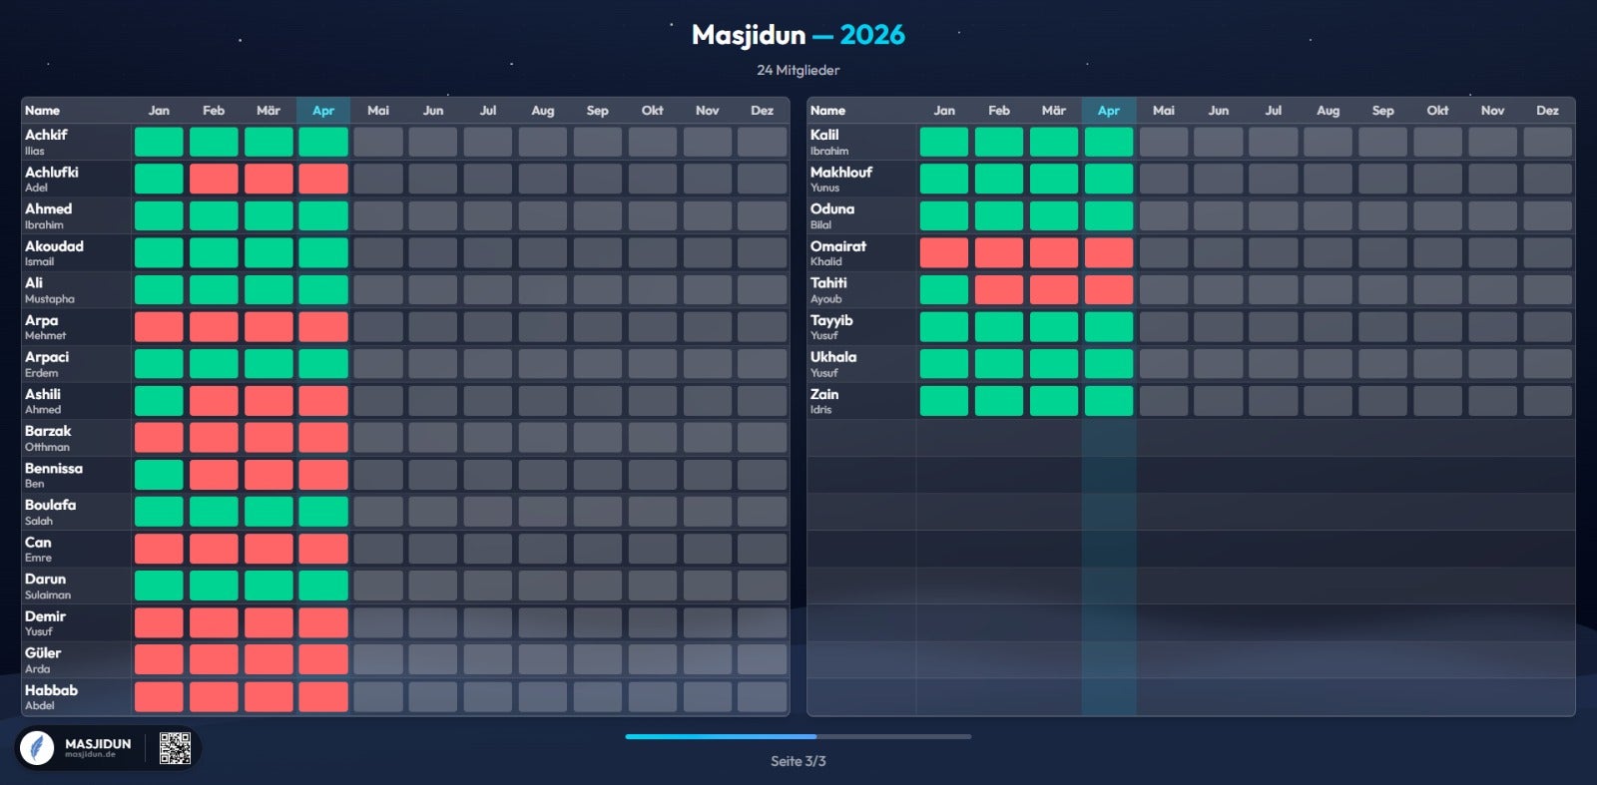Screen dimensions: 1597x785
Task: Click the name Ali Mustapha
Action: click(50, 290)
